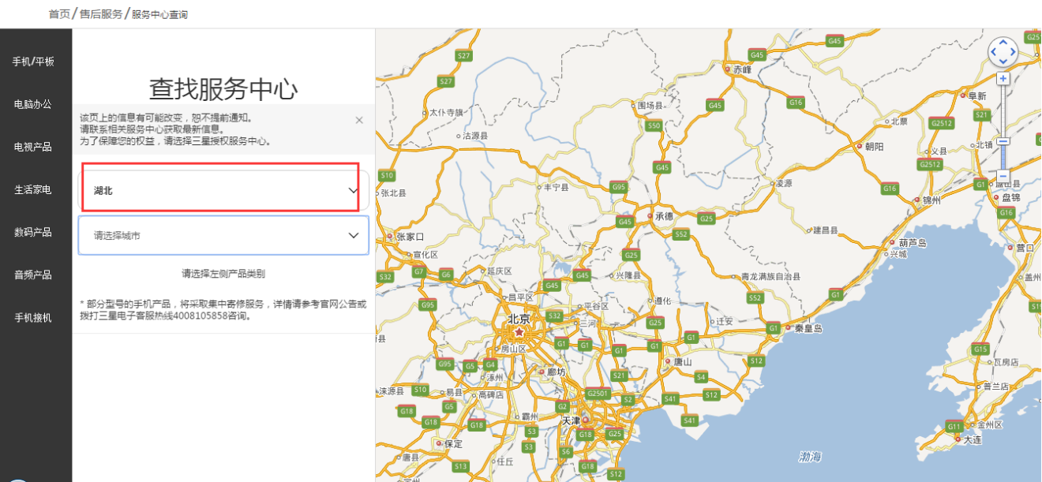Expand the 请选择城市 city dropdown
Viewport: 1042px width, 482px height.
[x=223, y=235]
